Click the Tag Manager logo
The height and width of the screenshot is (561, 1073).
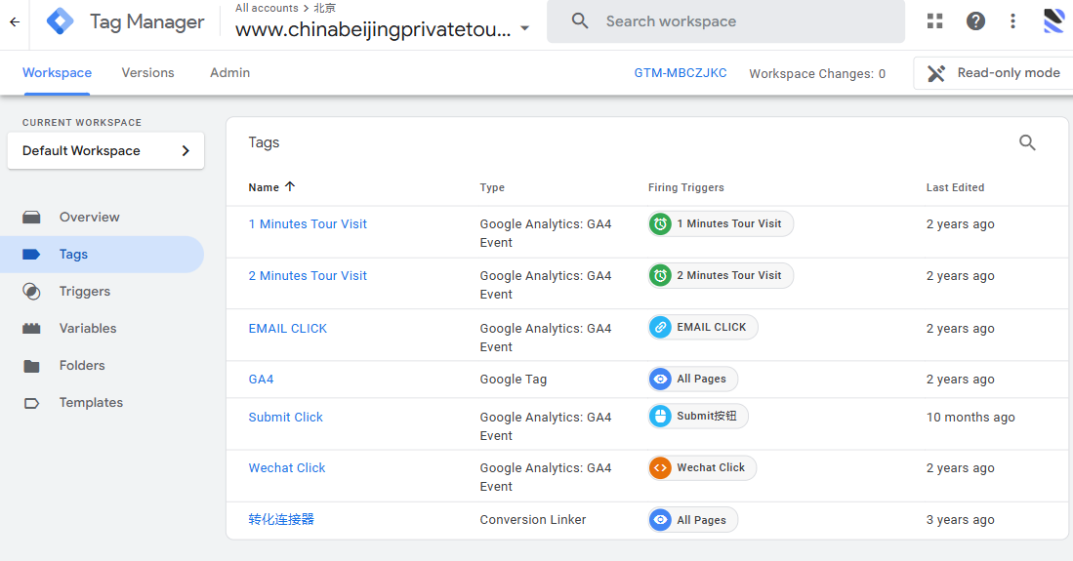tap(61, 21)
